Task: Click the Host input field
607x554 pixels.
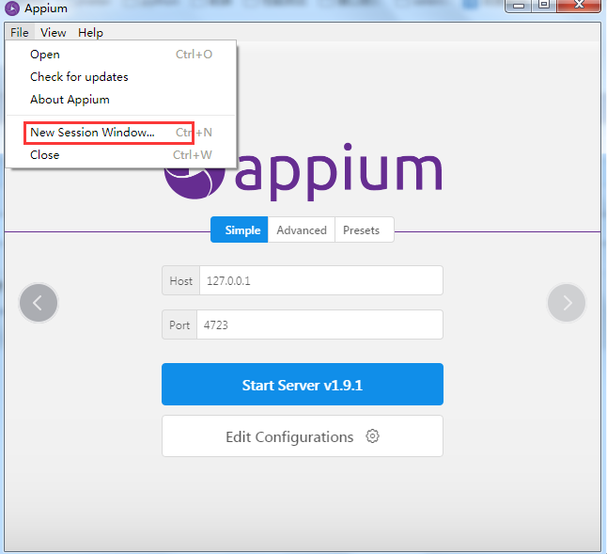Action: click(x=321, y=280)
